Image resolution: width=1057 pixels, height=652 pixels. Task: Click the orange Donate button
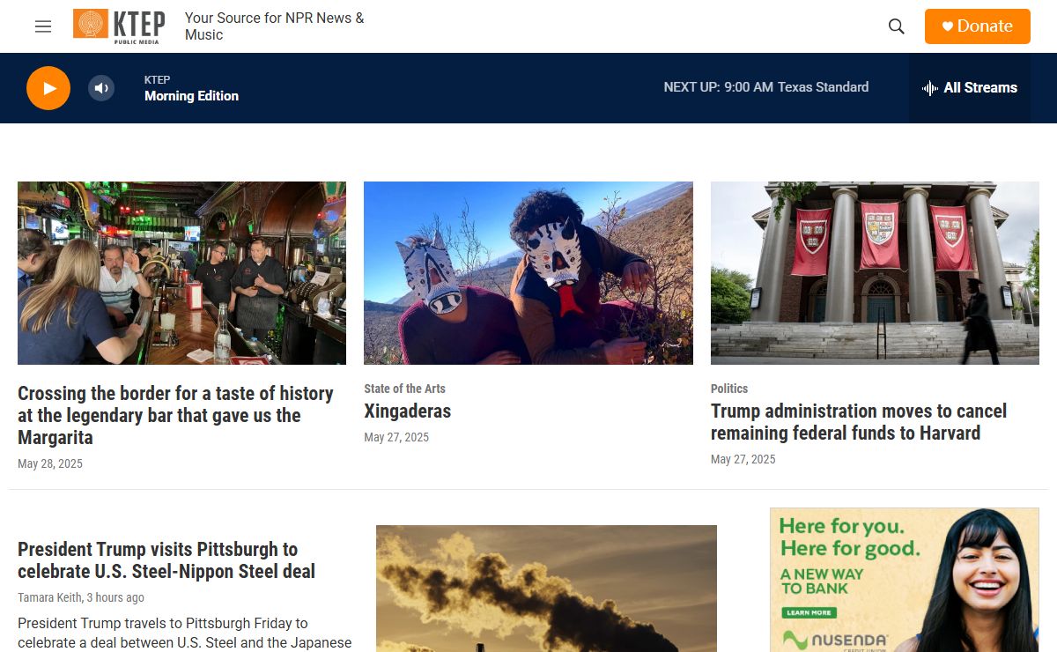pos(978,26)
